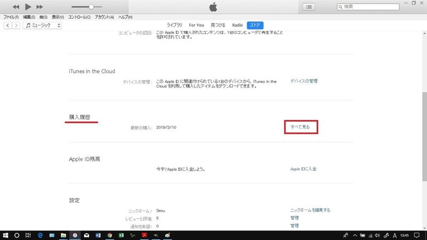
Task: Open Word from the taskbar
Action: (x=98, y=235)
